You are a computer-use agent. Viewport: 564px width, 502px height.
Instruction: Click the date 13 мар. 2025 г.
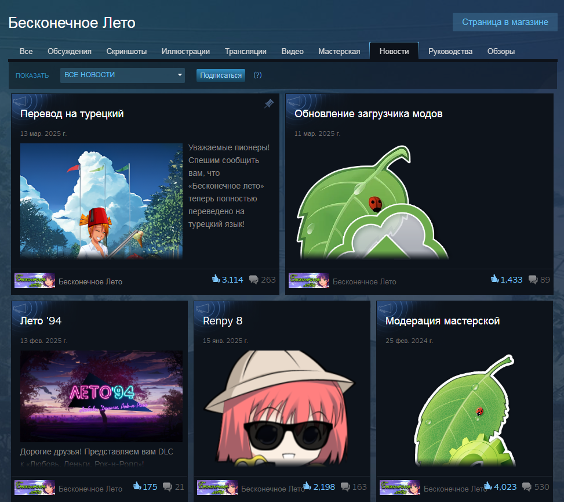pos(43,133)
